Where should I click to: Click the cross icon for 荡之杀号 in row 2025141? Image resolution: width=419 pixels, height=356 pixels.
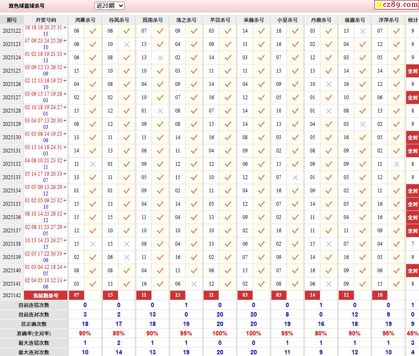(194, 284)
